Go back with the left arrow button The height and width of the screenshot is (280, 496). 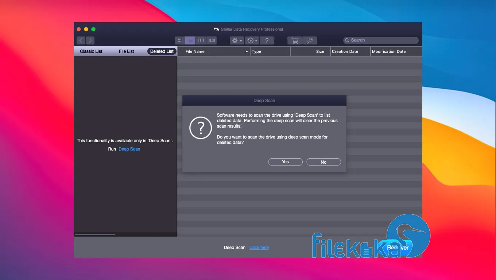(81, 40)
